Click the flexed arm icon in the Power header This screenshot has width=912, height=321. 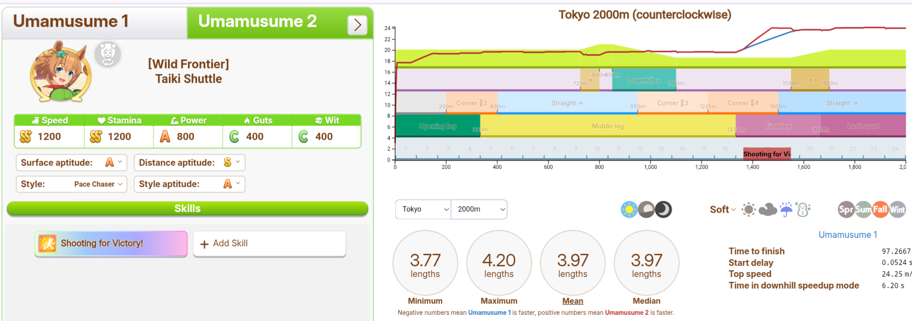tap(175, 121)
